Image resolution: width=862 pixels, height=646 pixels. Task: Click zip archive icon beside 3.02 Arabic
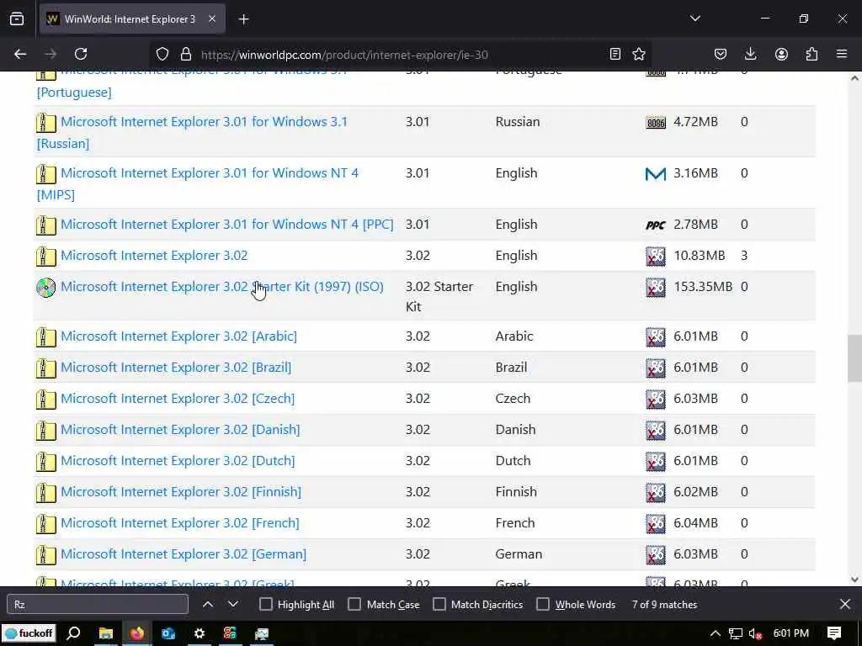coord(46,336)
